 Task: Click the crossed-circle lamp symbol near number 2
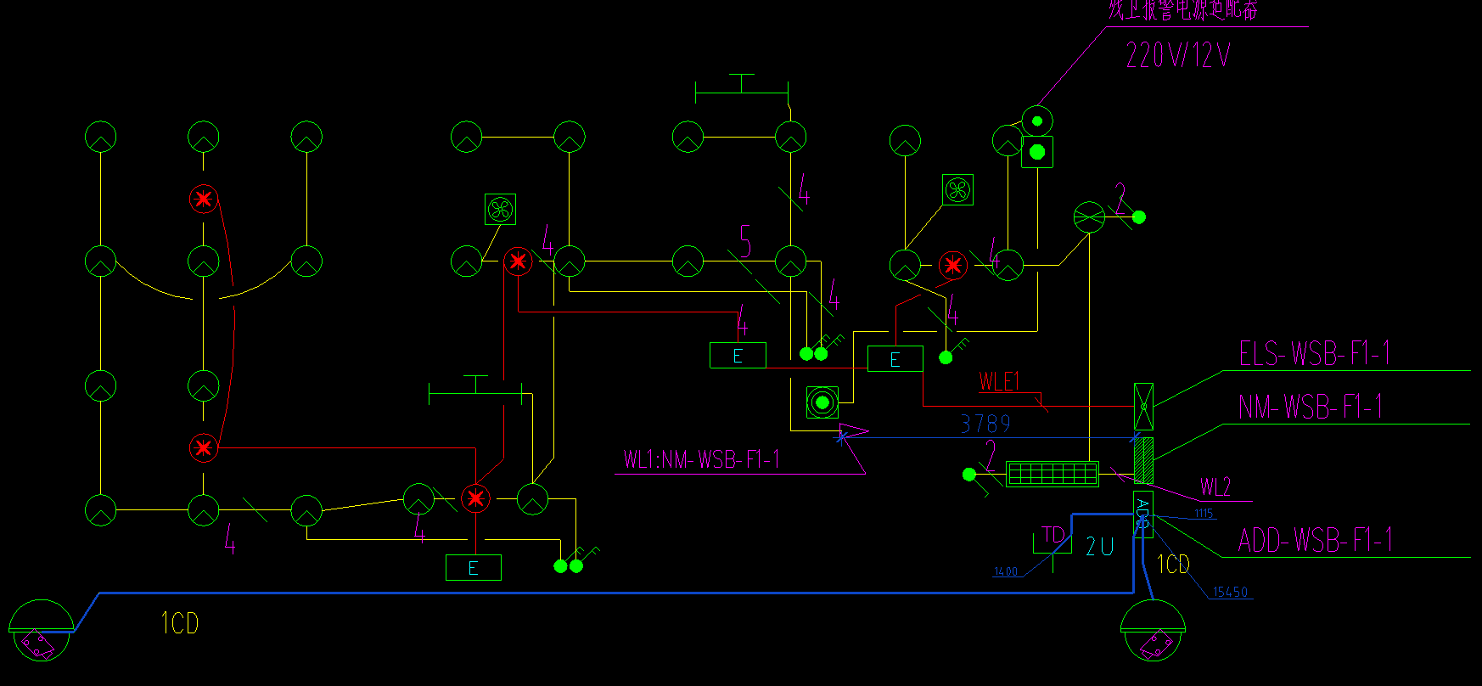click(x=1089, y=217)
